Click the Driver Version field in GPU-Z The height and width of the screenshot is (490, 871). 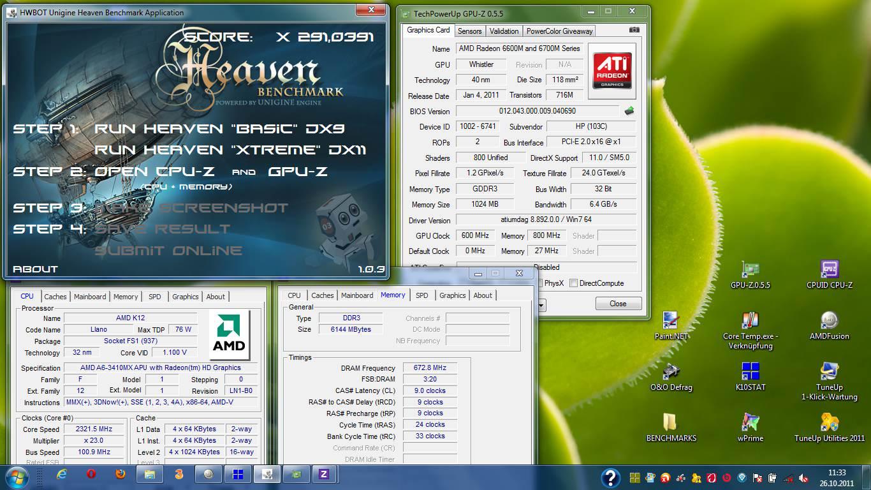coord(546,220)
